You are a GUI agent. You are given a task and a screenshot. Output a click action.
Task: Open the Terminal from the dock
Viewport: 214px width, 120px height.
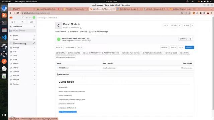tap(4, 23)
